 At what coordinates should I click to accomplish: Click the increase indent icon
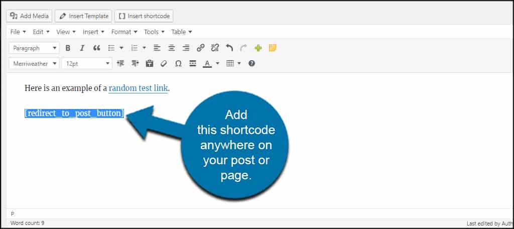click(135, 64)
